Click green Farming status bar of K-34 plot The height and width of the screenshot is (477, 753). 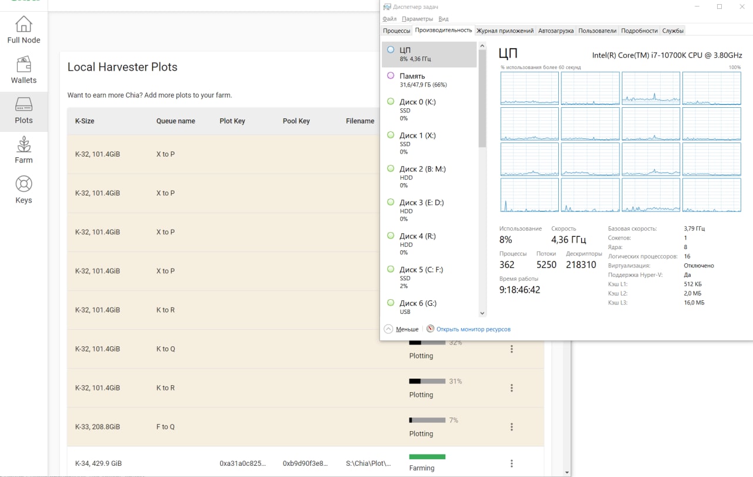click(427, 456)
